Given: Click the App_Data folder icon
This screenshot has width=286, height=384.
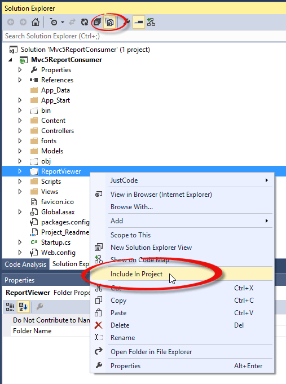Looking at the screenshot, I should (34, 90).
